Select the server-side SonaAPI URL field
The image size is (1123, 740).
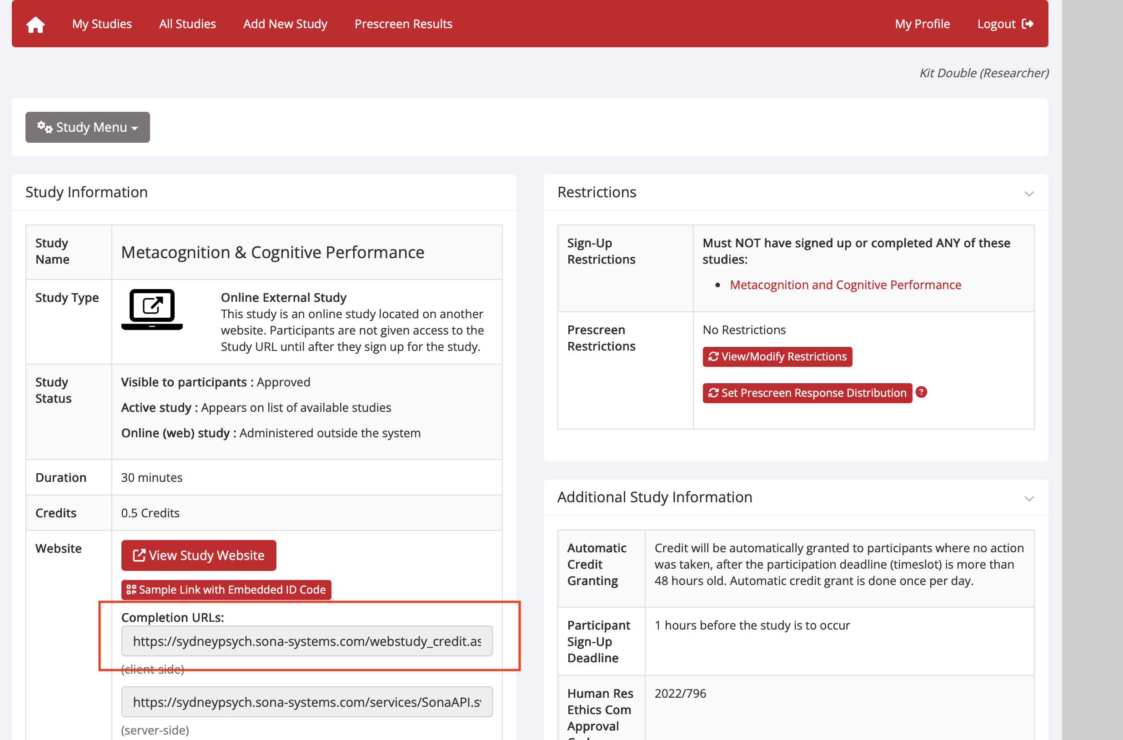pyautogui.click(x=307, y=702)
